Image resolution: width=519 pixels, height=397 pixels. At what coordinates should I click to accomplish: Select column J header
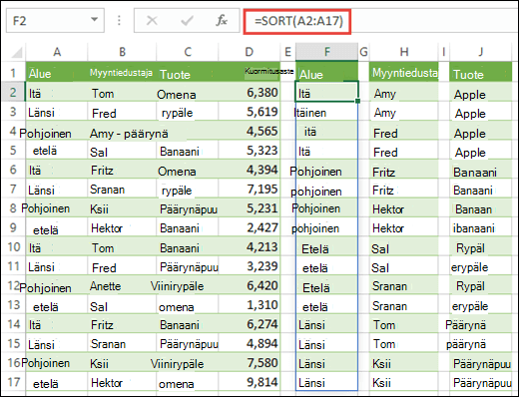click(x=481, y=52)
